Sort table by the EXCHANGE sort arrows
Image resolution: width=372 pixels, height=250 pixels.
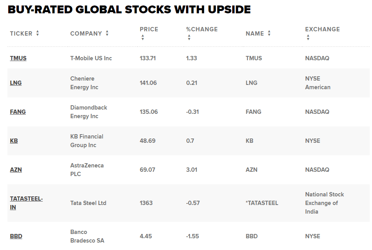click(308, 38)
